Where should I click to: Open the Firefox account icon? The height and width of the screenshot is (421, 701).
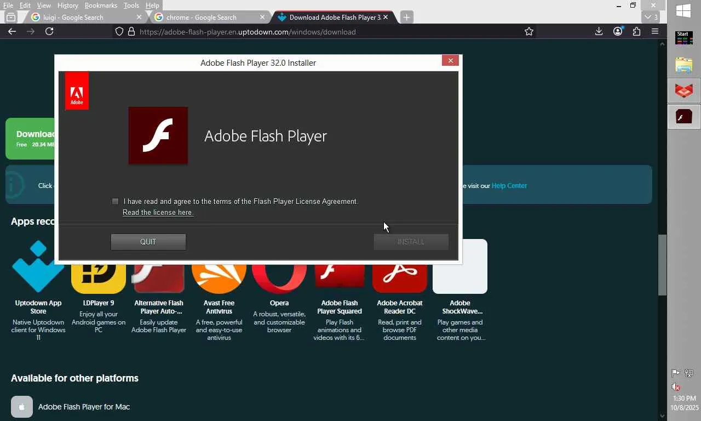[618, 31]
